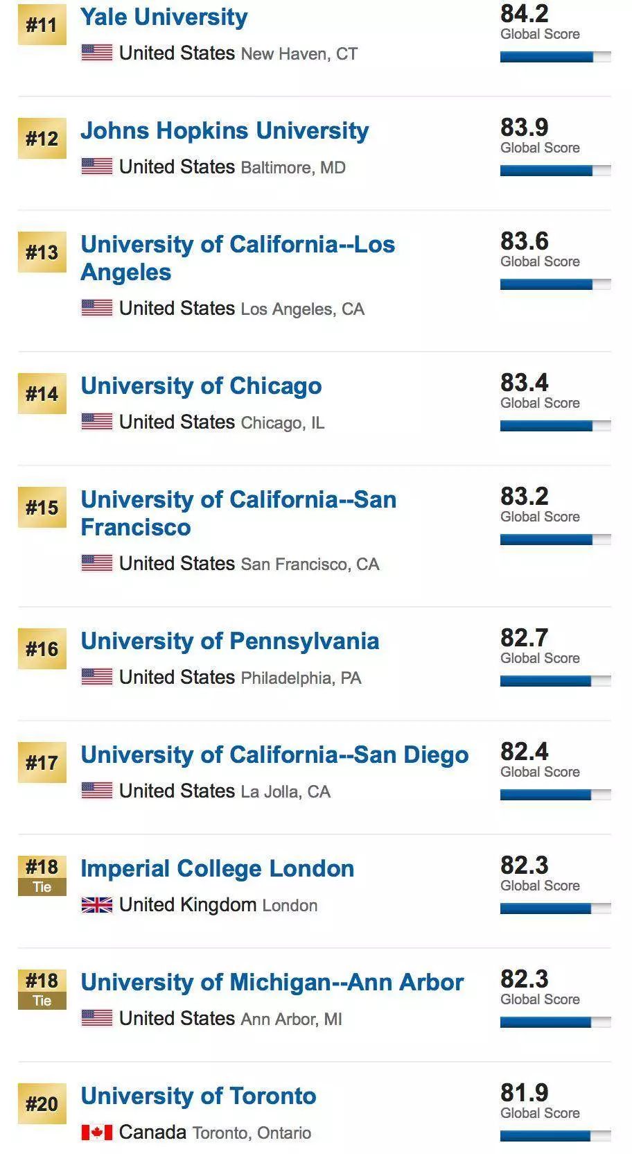Screen dimensions: 632x1154
Task: Click the United Kingdom flag icon
Action: (96, 905)
